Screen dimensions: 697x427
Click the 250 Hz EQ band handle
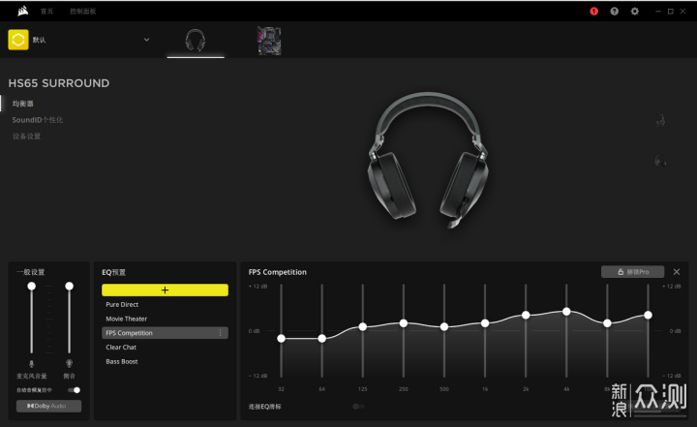(404, 323)
